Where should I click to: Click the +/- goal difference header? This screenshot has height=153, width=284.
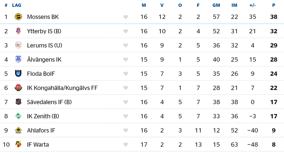click(x=252, y=5)
